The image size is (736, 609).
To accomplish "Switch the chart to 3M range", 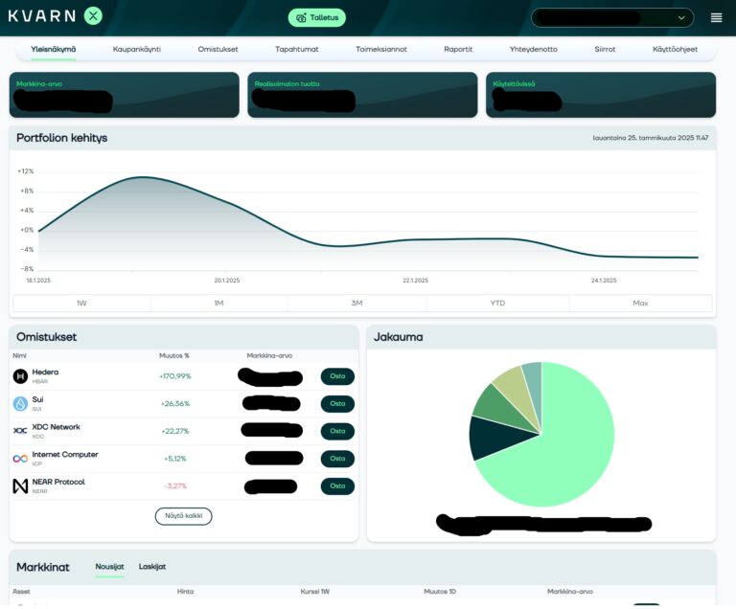I will 356,303.
